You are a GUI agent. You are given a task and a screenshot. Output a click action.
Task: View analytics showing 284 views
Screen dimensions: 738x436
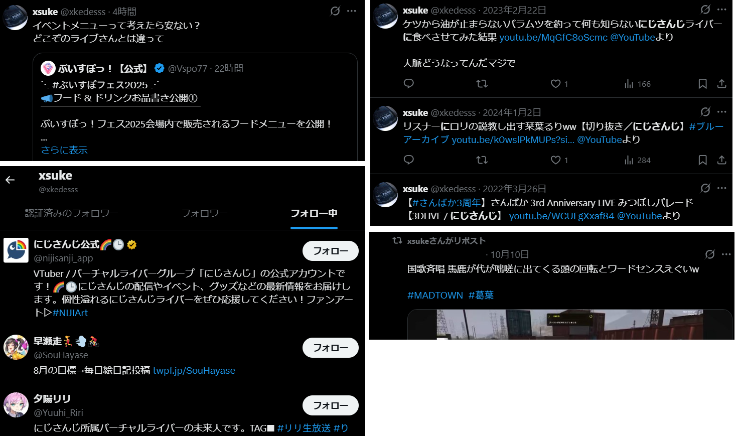click(x=637, y=160)
